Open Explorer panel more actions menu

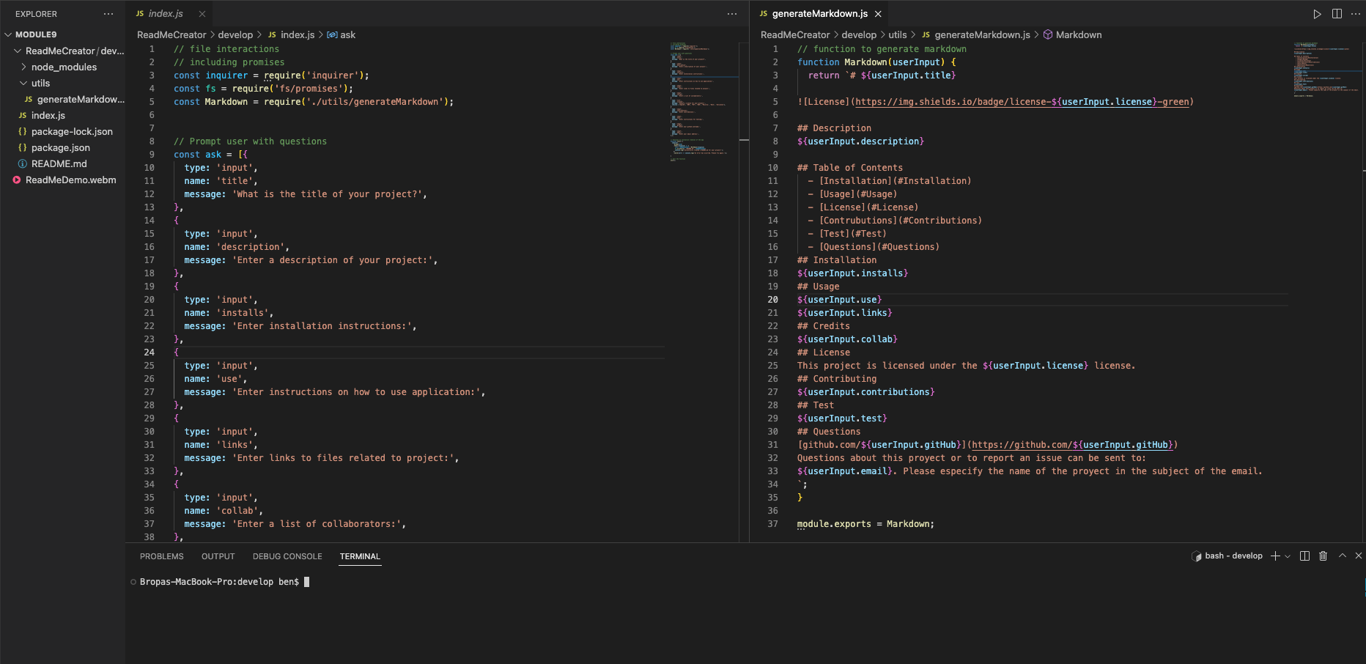[x=108, y=14]
